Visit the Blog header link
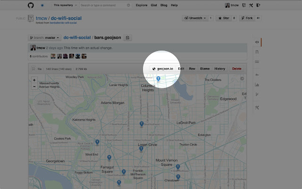The width and height of the screenshot is (302, 189). [x=164, y=5]
